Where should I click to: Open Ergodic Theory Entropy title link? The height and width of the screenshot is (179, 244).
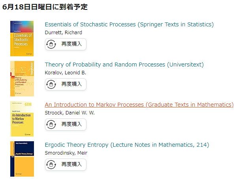(127, 145)
